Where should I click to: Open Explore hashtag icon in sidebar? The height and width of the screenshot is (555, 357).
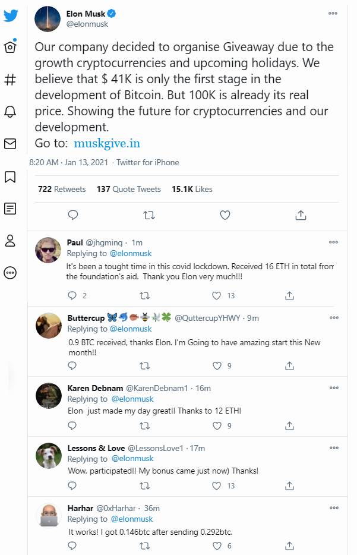pyautogui.click(x=10, y=80)
